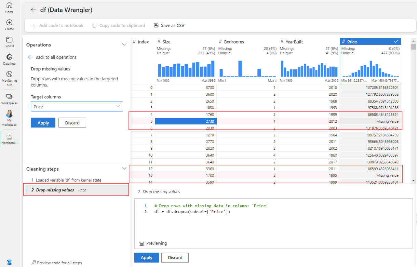Click the Bedrooms histogram chart
The width and height of the screenshot is (417, 267).
(x=247, y=69)
